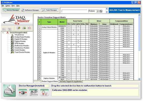Click the download device card icon

tap(24, 28)
